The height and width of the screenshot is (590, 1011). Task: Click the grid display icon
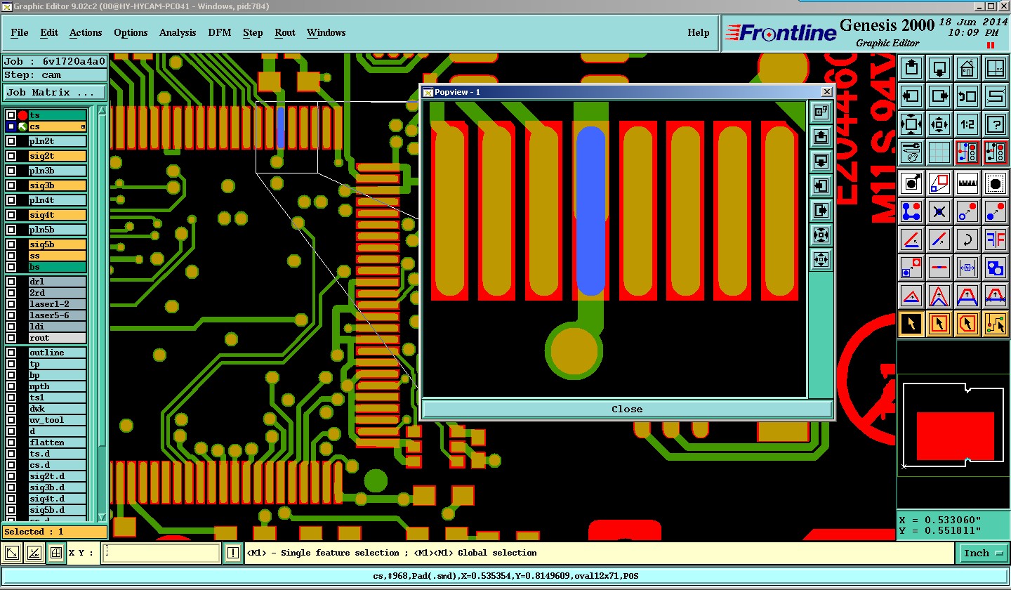pyautogui.click(x=939, y=152)
